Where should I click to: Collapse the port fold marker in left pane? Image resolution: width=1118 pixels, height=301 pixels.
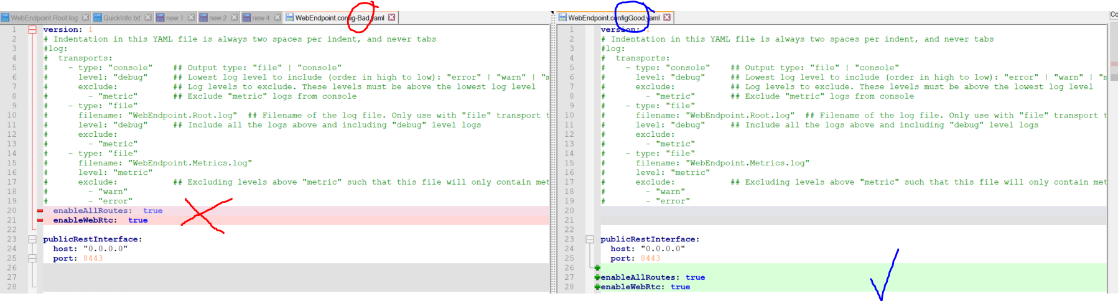pyautogui.click(x=32, y=258)
